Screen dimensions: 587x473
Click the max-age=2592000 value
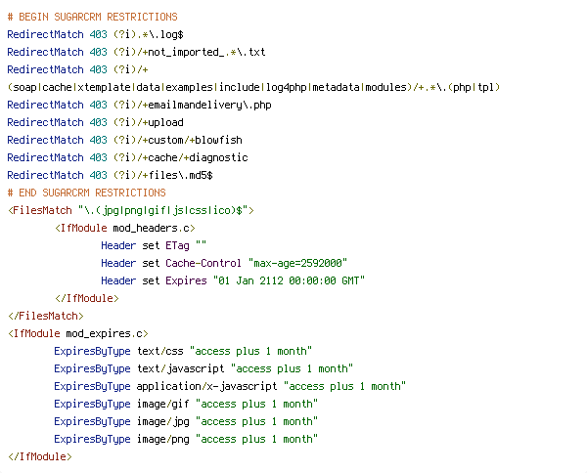click(x=298, y=263)
